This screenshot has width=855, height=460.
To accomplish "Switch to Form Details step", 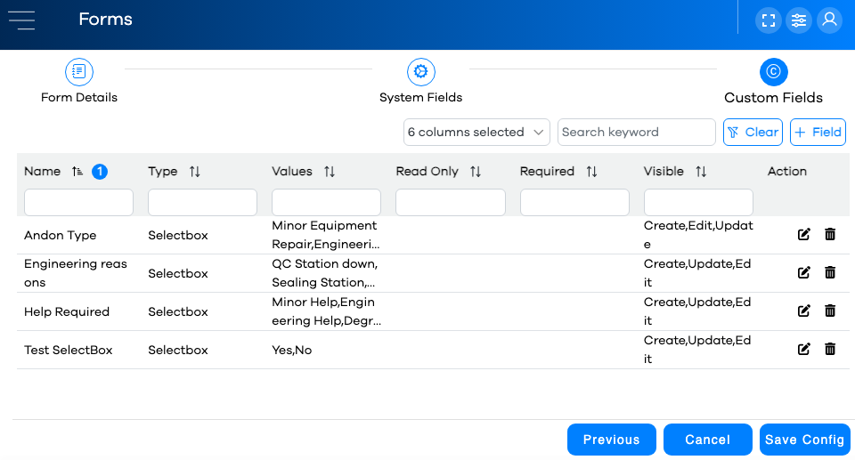I will point(79,98).
